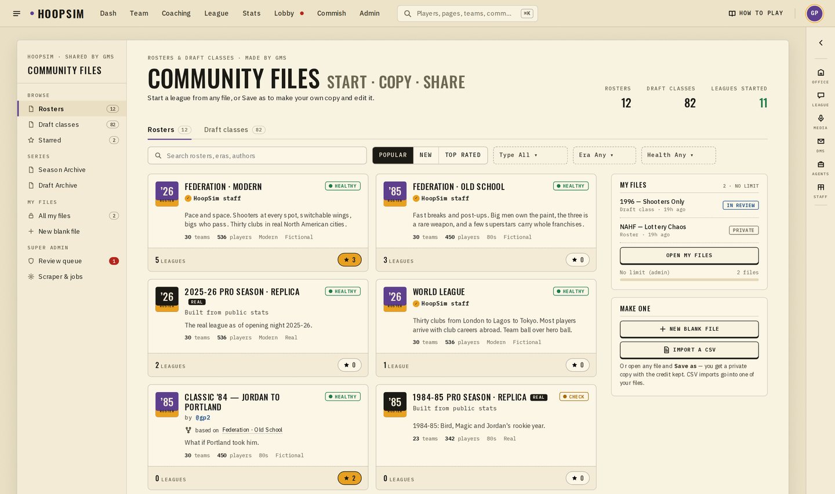Click the '85 badge on 1984-85 Pro Season Replica
The image size is (835, 494).
click(395, 405)
